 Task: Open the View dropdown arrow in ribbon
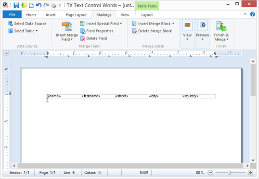[187, 39]
